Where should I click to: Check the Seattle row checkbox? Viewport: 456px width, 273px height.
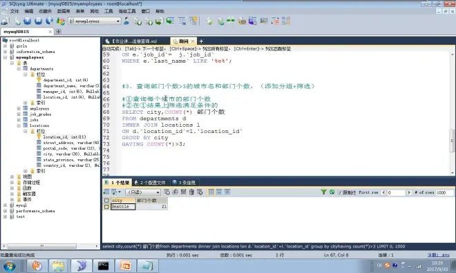click(x=106, y=207)
